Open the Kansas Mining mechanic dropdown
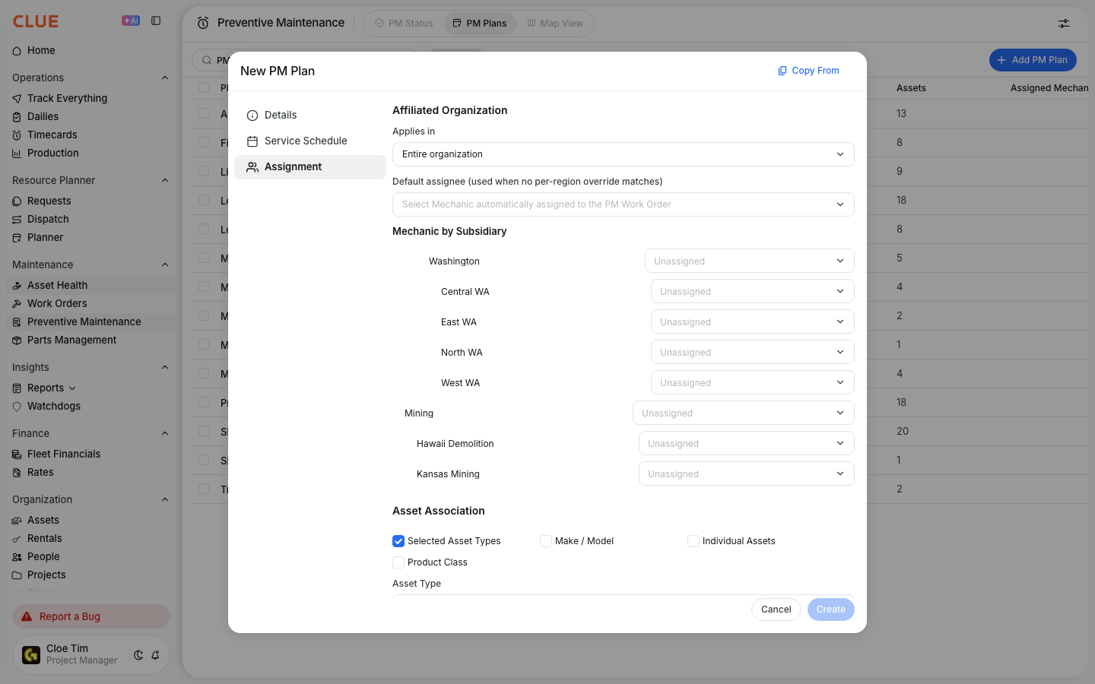 747,473
